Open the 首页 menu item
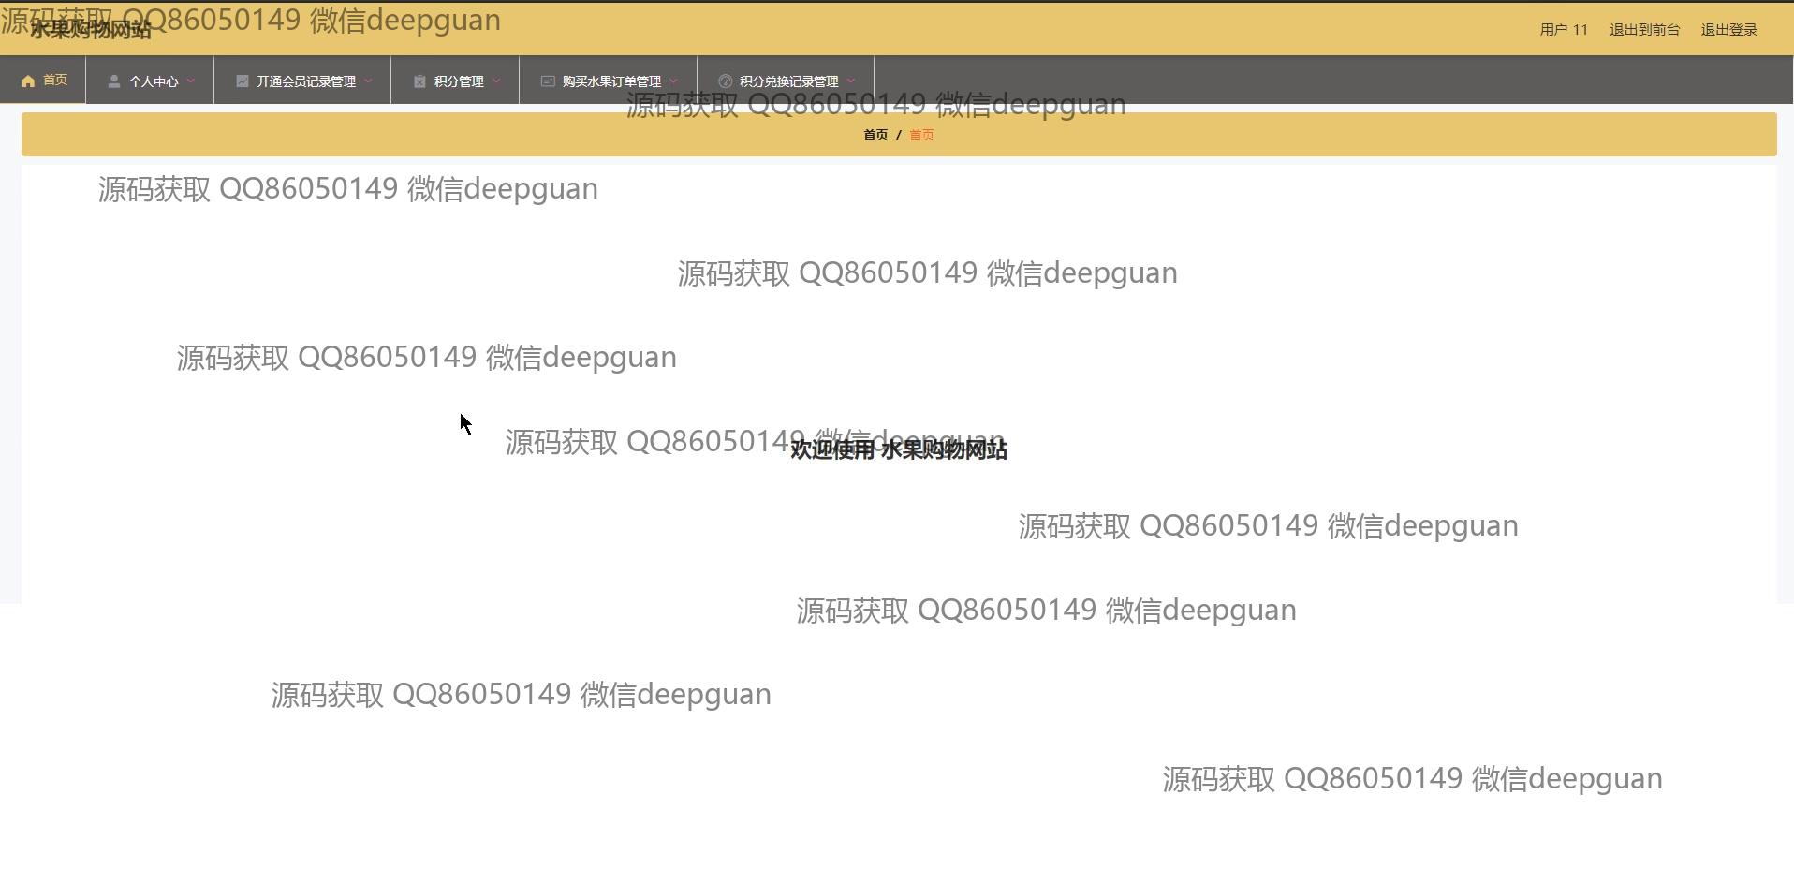The image size is (1794, 869). tap(55, 81)
